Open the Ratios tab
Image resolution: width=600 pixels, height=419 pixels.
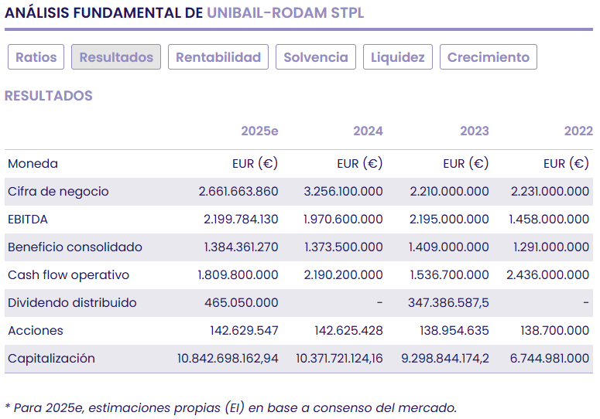(x=36, y=57)
